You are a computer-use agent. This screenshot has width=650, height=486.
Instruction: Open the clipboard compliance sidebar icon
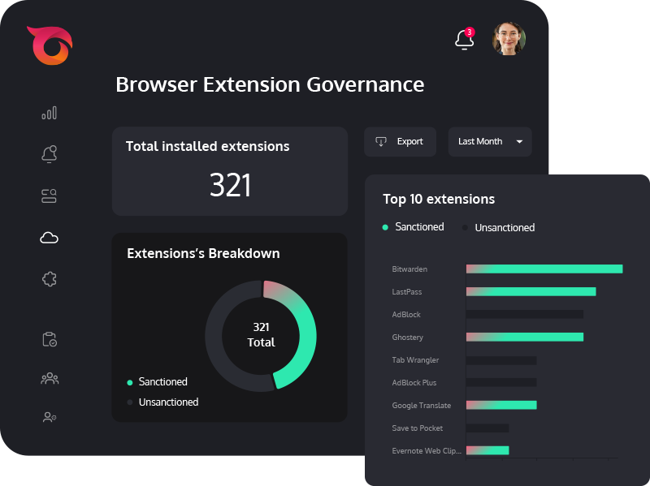pyautogui.click(x=50, y=339)
